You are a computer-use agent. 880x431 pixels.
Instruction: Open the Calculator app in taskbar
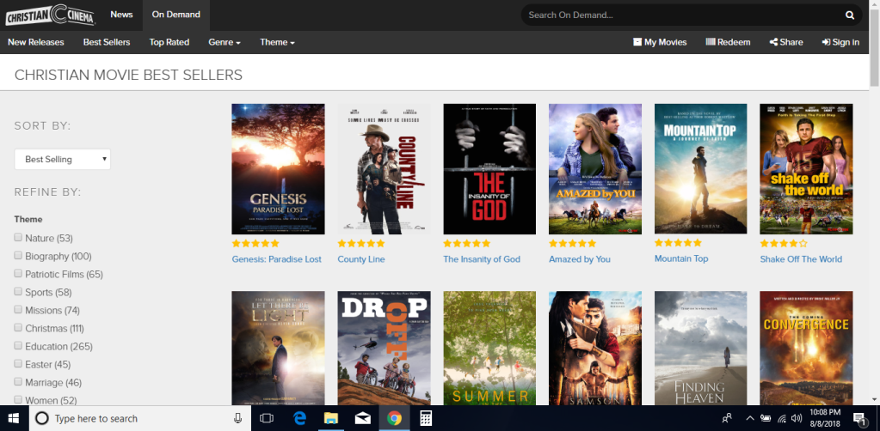click(x=425, y=418)
